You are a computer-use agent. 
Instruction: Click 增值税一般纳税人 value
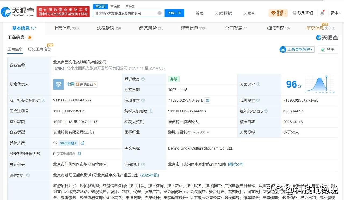pyautogui.click(x=183, y=122)
